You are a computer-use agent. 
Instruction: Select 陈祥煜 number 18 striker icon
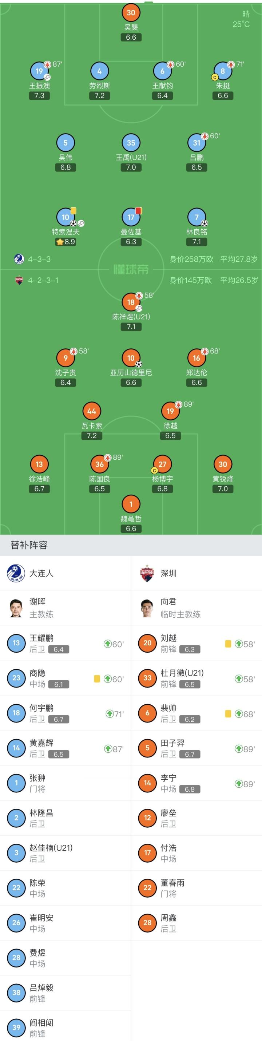tap(131, 302)
